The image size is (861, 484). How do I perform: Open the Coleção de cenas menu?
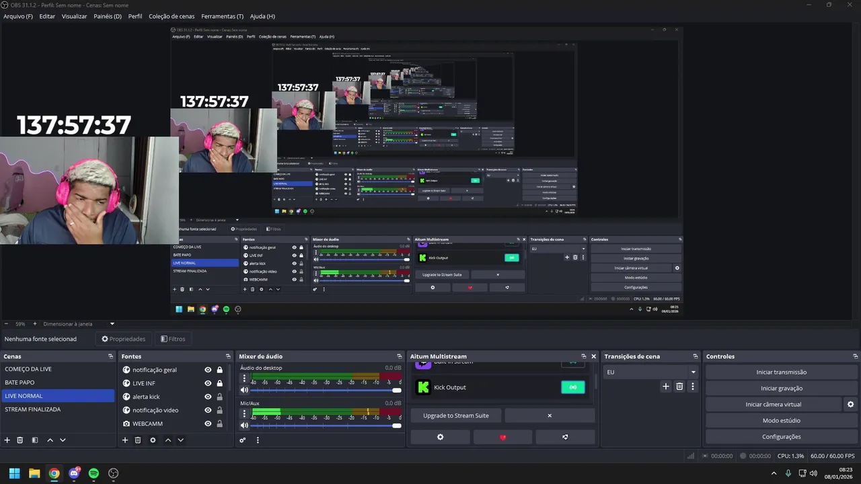point(172,16)
